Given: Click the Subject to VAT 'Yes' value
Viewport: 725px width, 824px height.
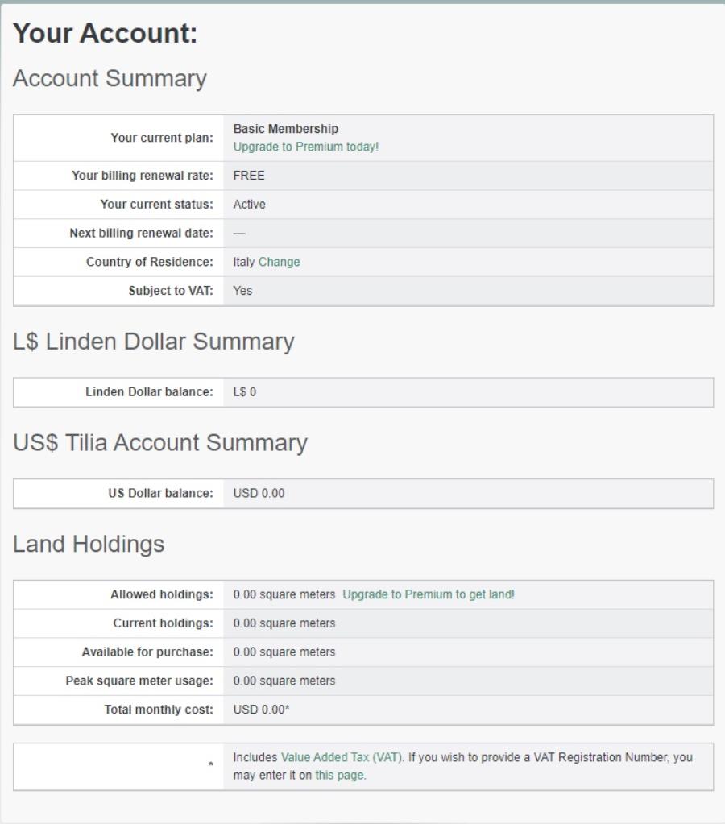Looking at the screenshot, I should (243, 291).
